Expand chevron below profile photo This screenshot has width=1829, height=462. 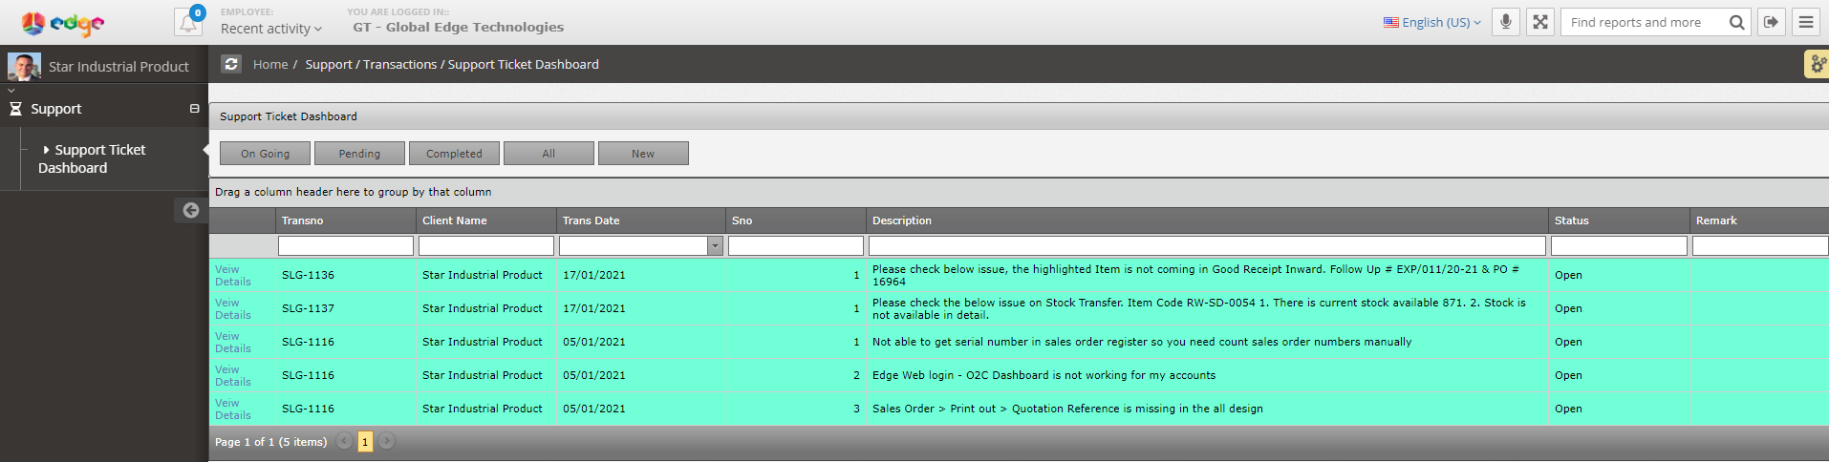pos(11,91)
